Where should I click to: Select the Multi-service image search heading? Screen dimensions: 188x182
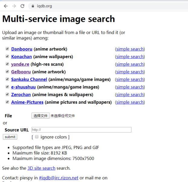coord(59,19)
